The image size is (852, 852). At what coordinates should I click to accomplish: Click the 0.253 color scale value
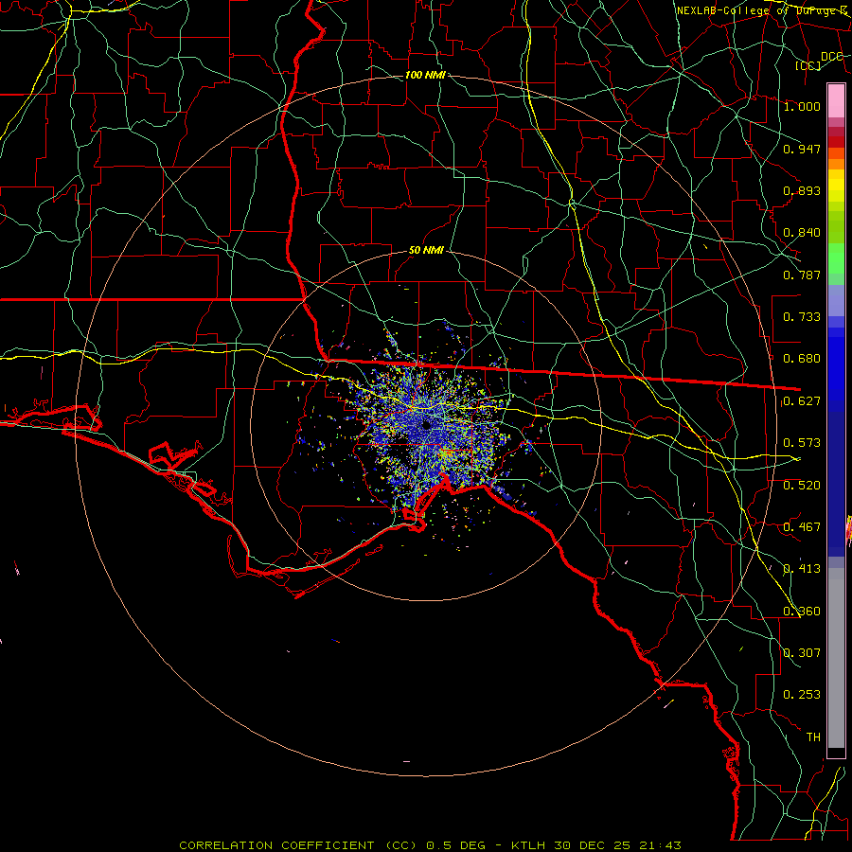click(x=802, y=695)
